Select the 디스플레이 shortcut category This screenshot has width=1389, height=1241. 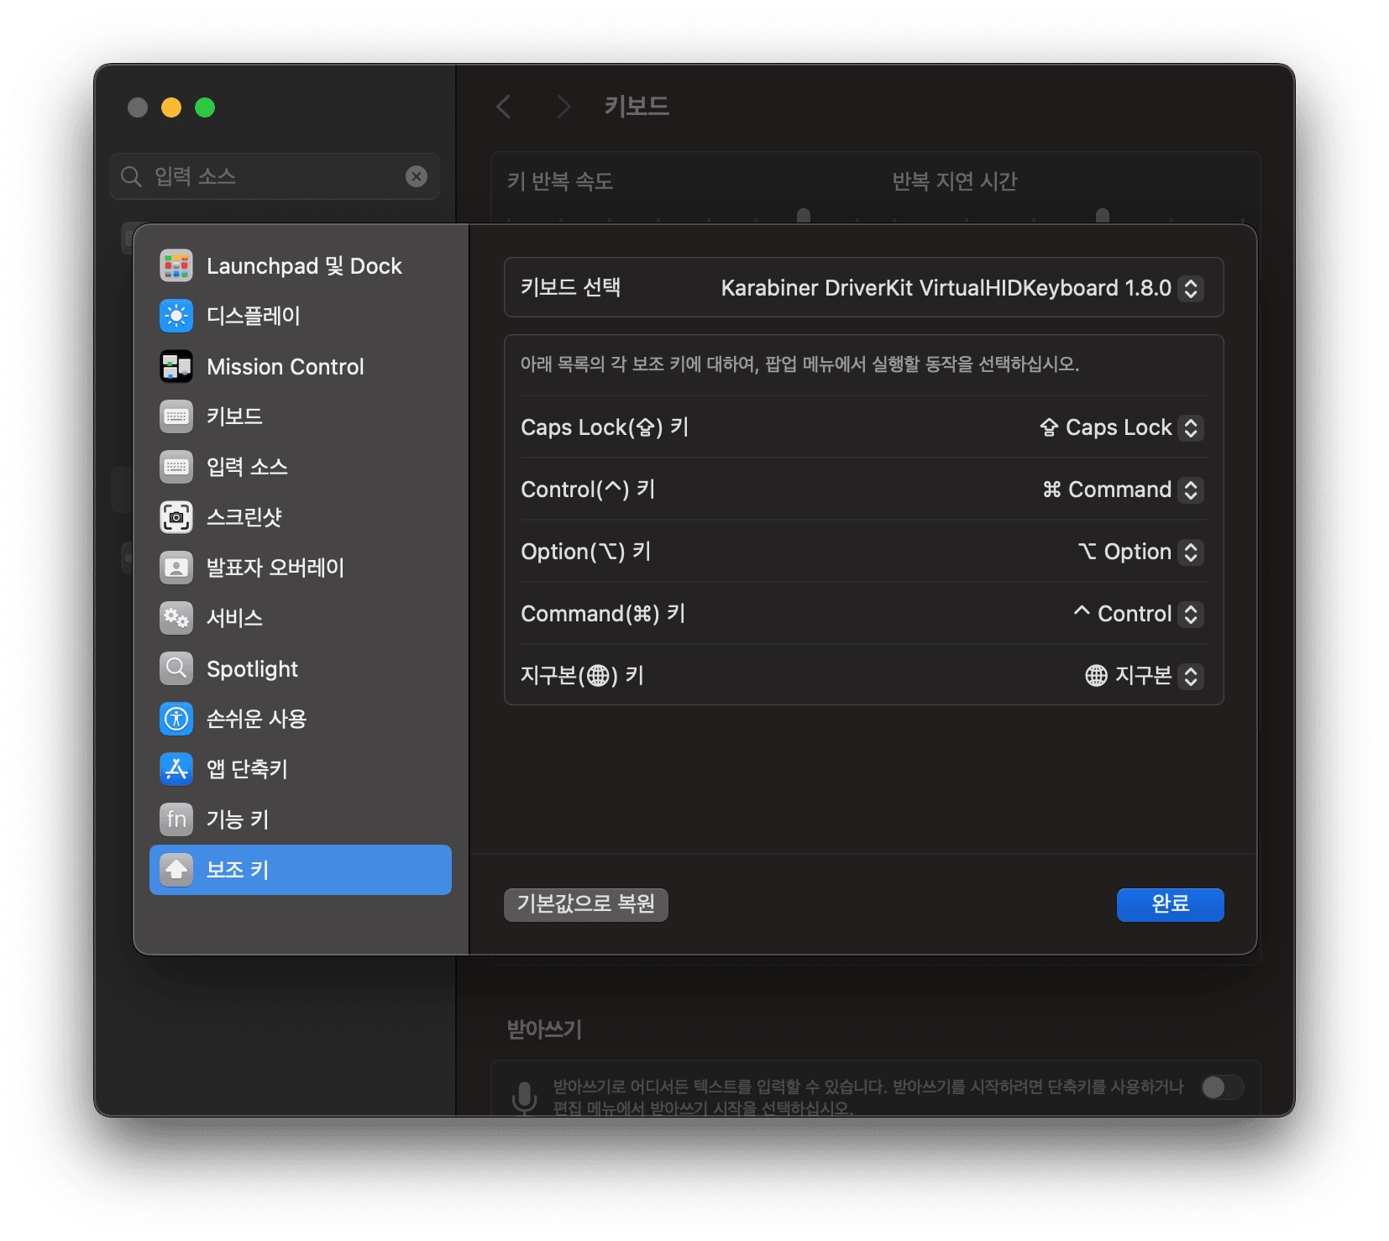301,316
